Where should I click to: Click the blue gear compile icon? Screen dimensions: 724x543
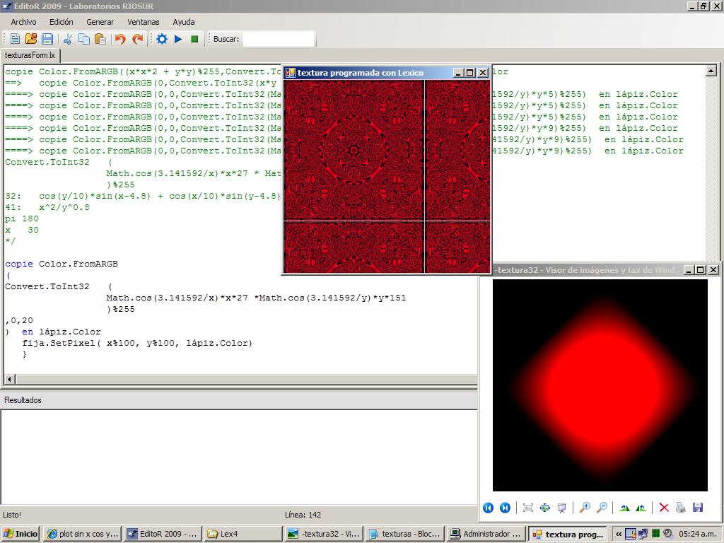click(x=162, y=39)
